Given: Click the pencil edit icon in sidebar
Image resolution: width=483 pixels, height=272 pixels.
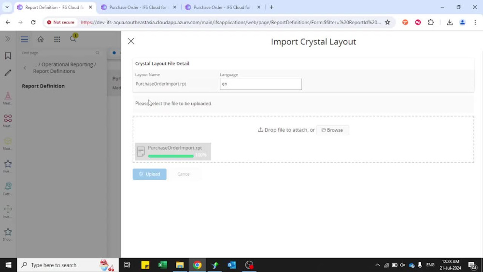Looking at the screenshot, I should 8,72.
